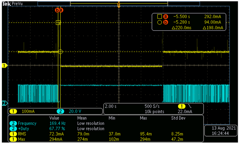Click the date 13 Aug 2021
Viewport: 243px width, 143px height.
click(x=224, y=128)
